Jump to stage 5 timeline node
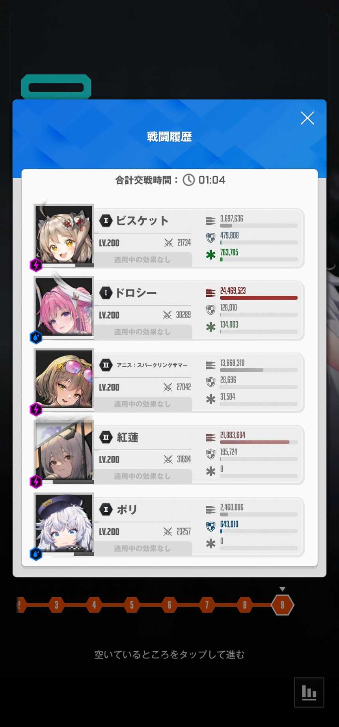The width and height of the screenshot is (339, 727). pyautogui.click(x=132, y=605)
